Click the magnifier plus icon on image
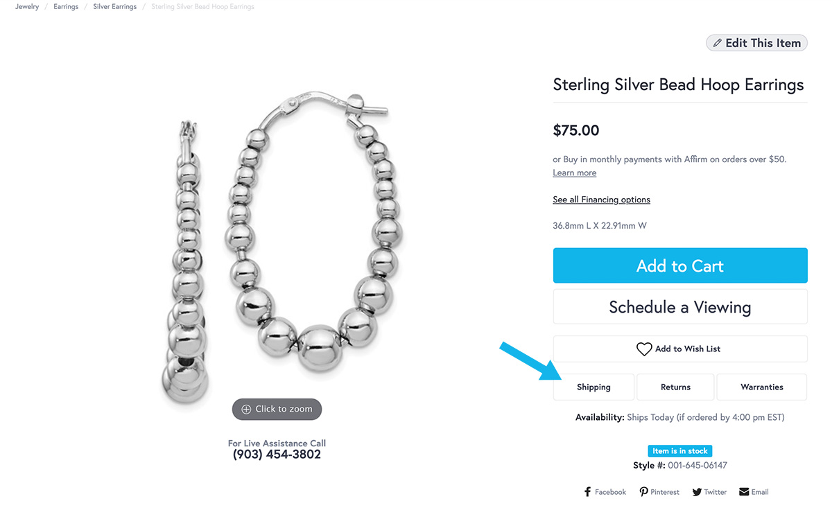The image size is (832, 526). [246, 410]
